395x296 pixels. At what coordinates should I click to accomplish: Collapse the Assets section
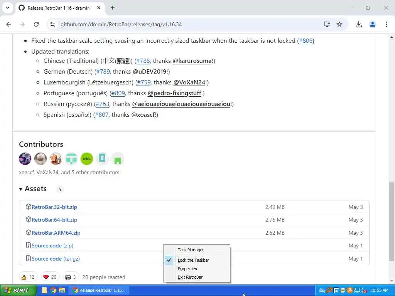click(x=33, y=189)
